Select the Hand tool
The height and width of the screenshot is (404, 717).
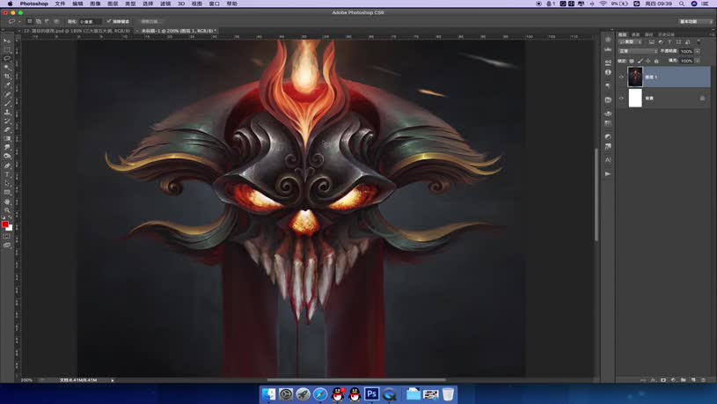coord(7,202)
